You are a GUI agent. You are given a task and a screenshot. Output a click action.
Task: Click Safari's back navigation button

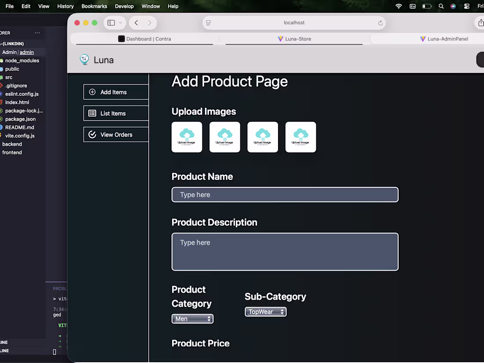(x=136, y=22)
